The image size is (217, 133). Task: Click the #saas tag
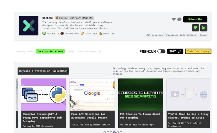point(203,35)
